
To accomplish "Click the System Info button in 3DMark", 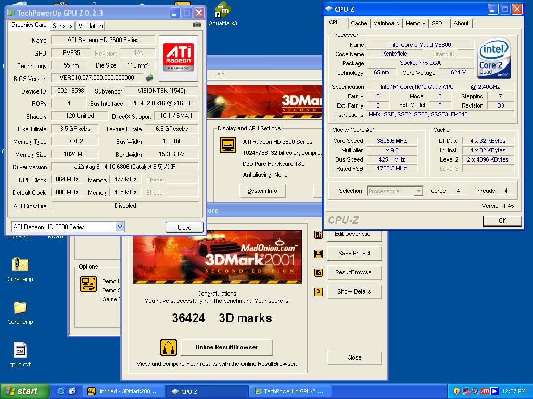I will pos(262,191).
